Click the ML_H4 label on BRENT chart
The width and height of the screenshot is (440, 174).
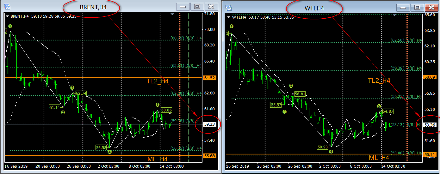click(158, 159)
